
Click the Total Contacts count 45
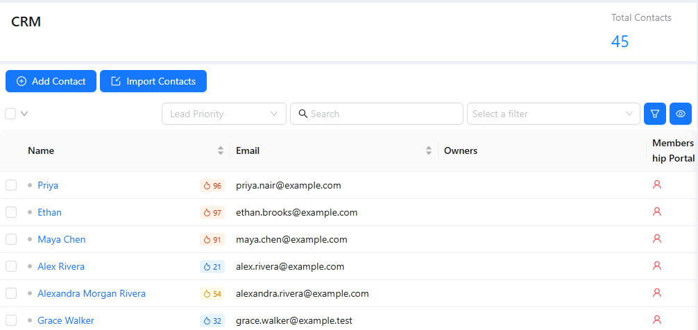click(620, 42)
